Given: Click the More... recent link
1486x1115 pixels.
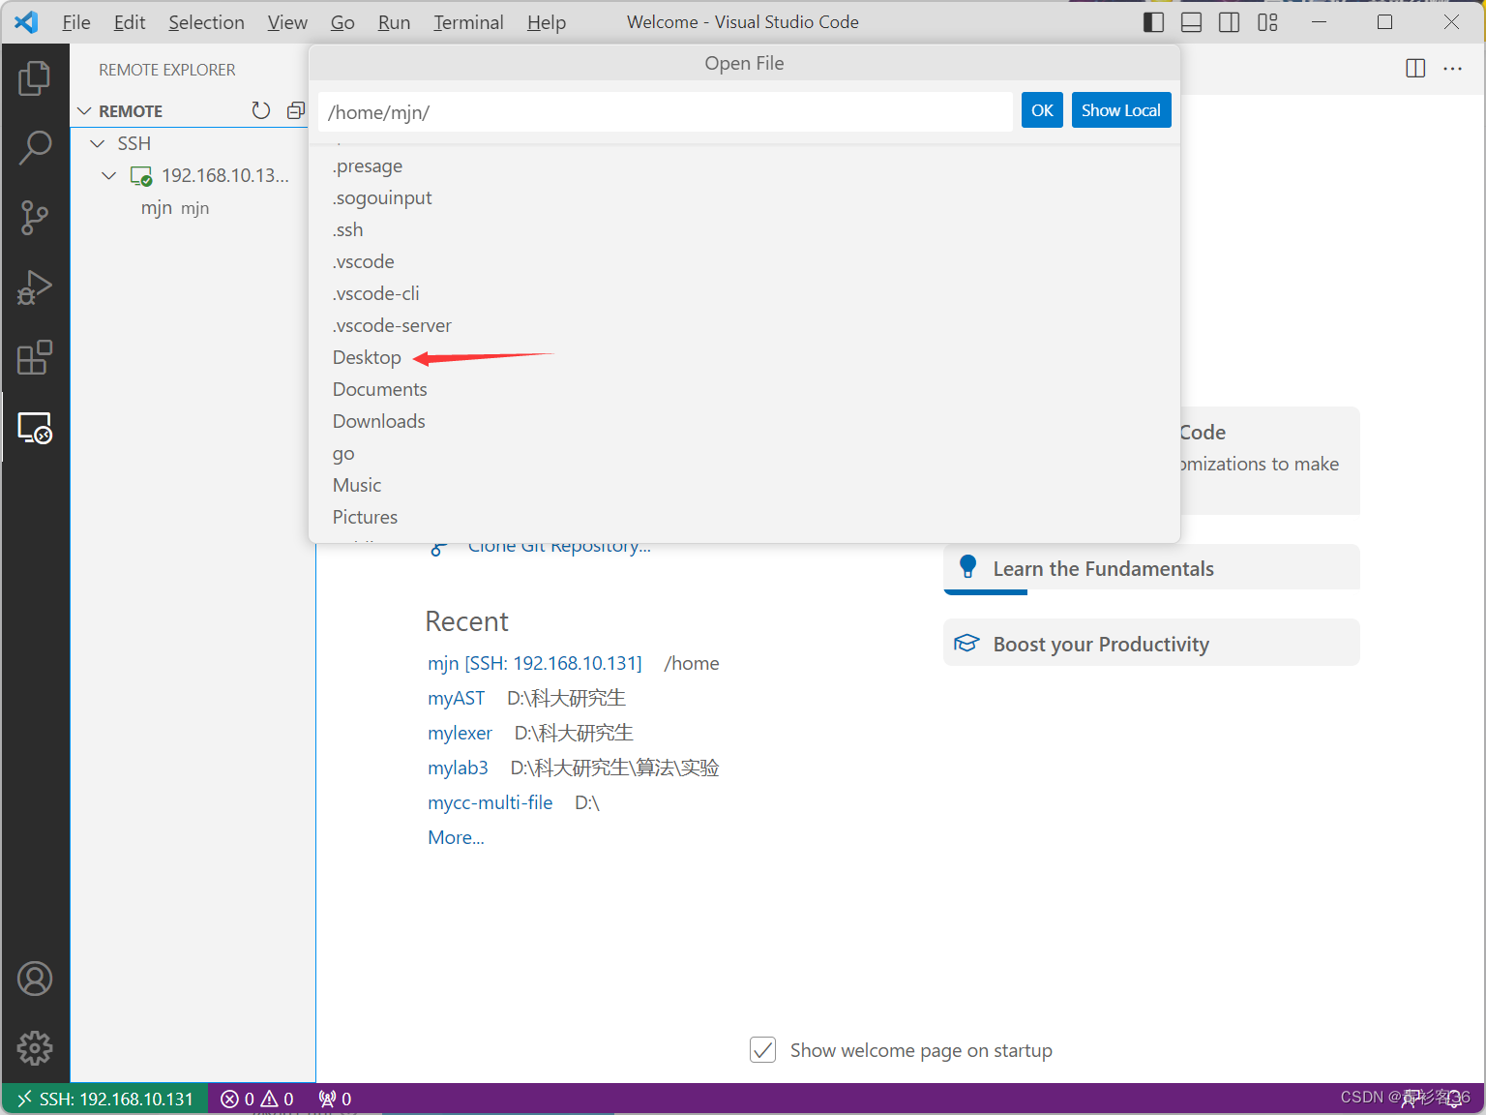Looking at the screenshot, I should click(x=456, y=837).
